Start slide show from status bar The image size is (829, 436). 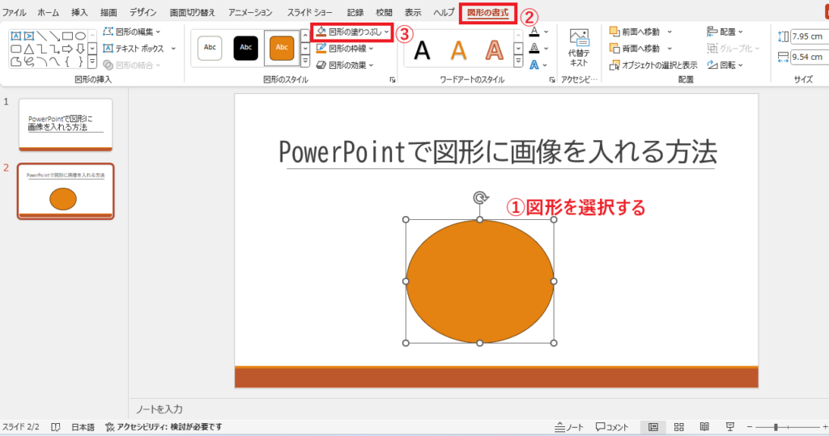click(x=730, y=427)
